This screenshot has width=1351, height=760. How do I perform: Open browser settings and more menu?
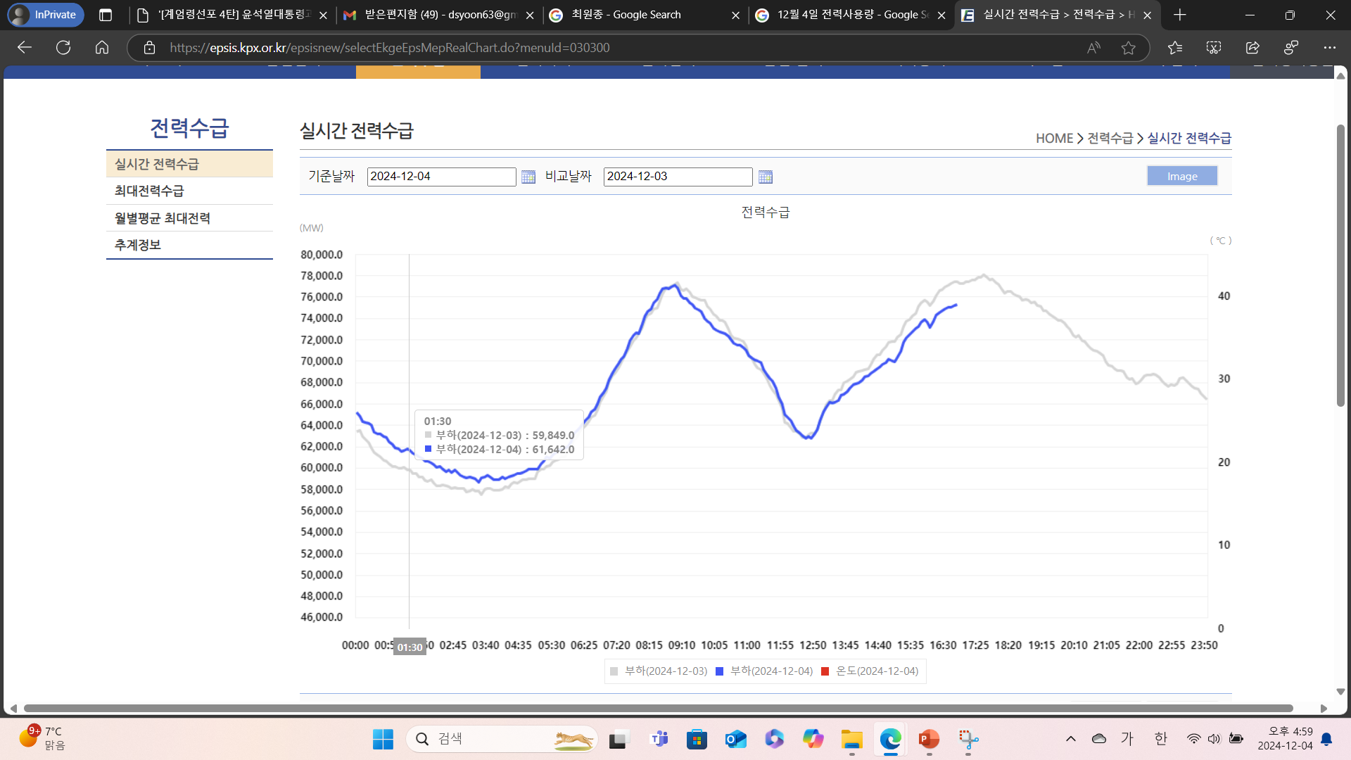(x=1329, y=48)
